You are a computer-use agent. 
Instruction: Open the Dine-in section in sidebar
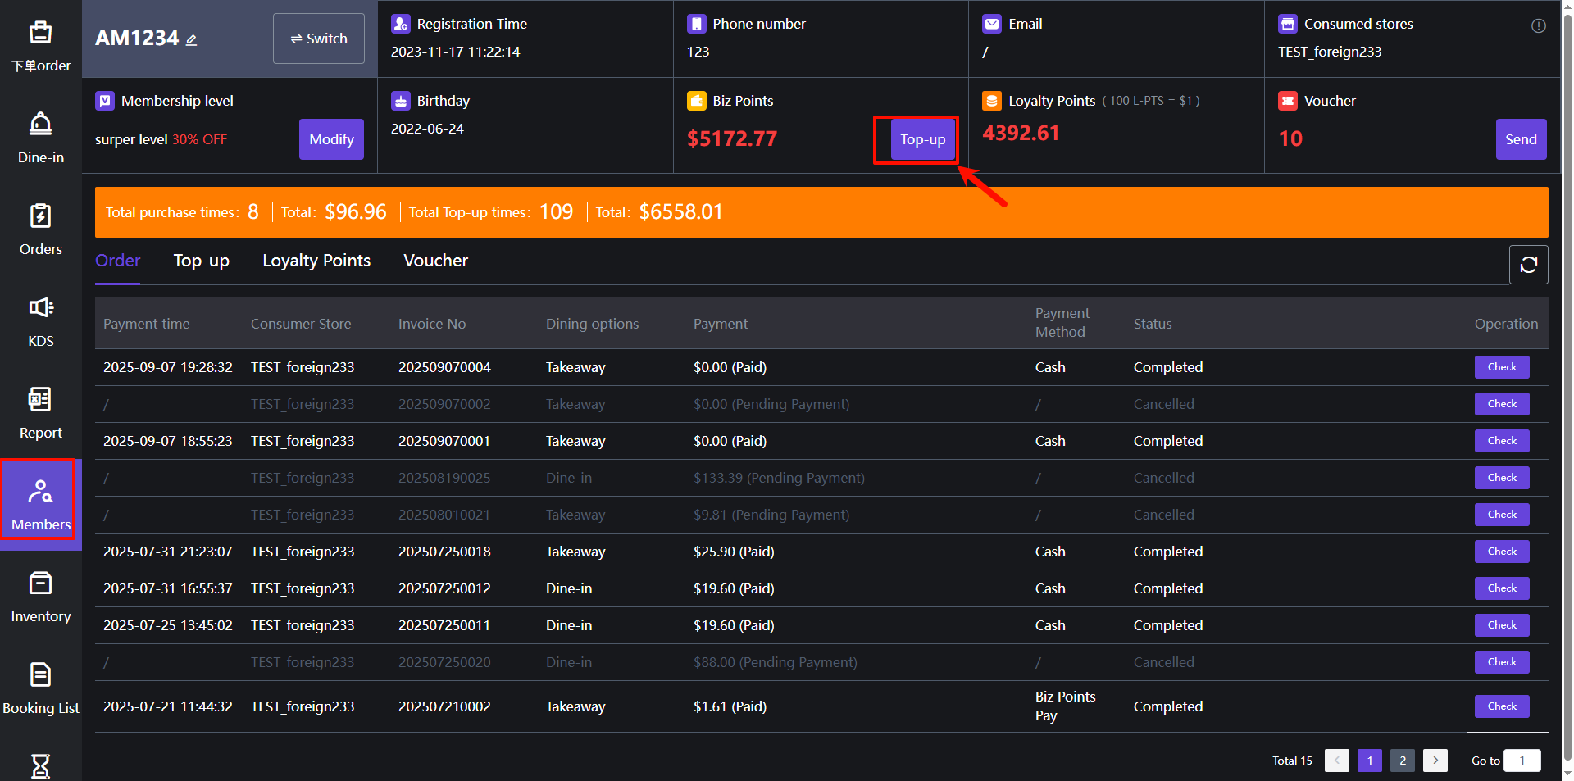[x=40, y=138]
